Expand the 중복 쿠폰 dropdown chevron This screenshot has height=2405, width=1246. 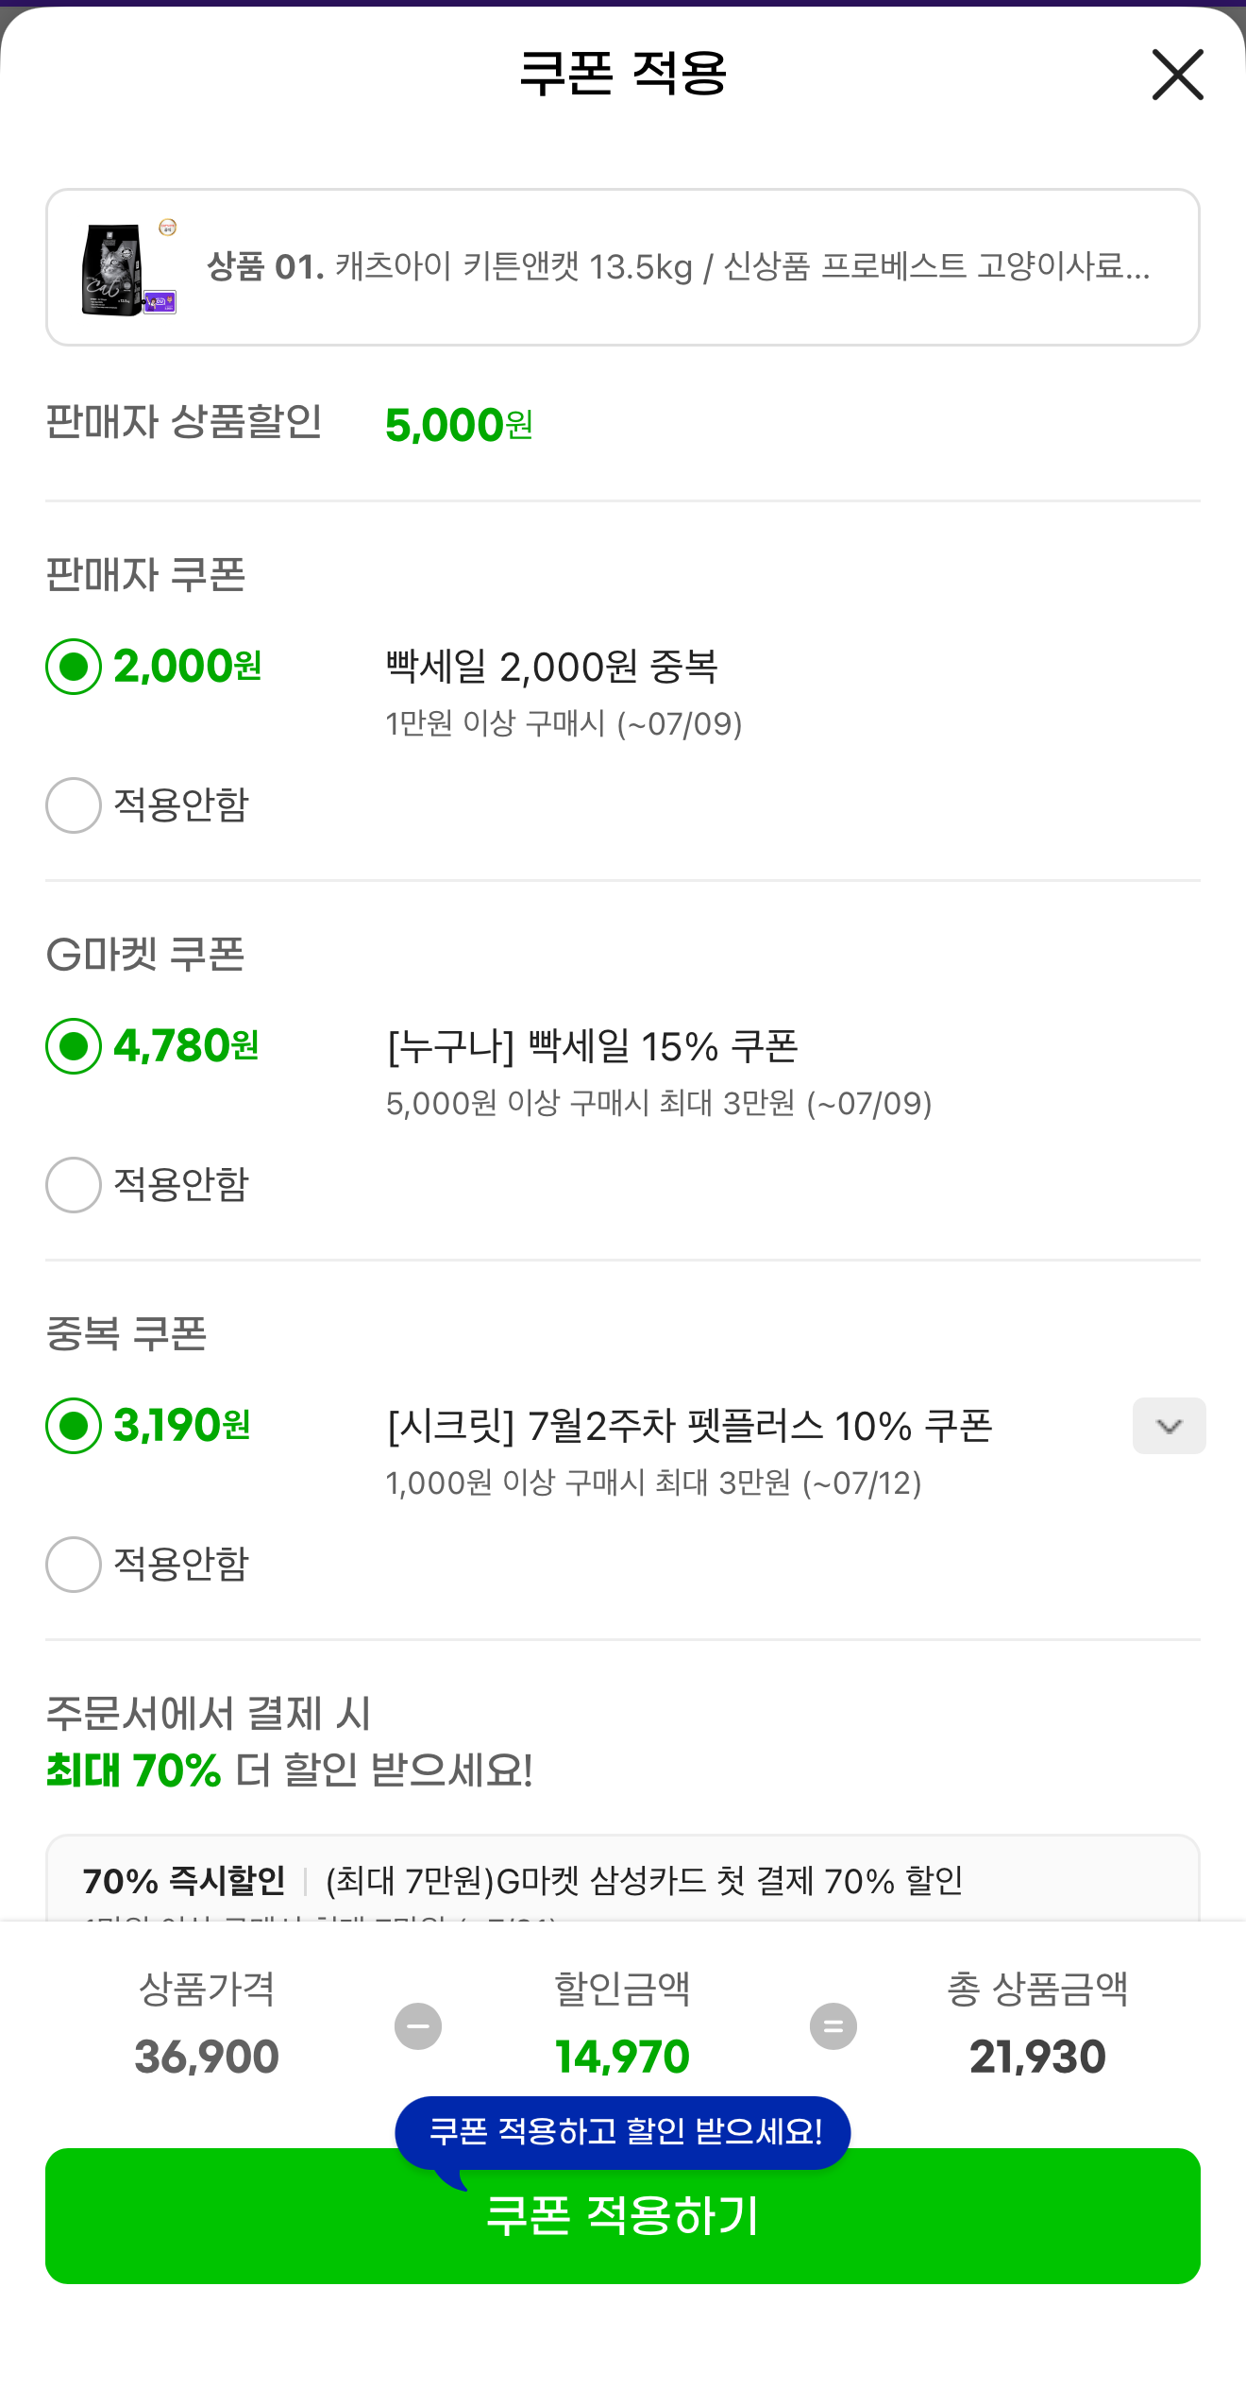pos(1169,1426)
